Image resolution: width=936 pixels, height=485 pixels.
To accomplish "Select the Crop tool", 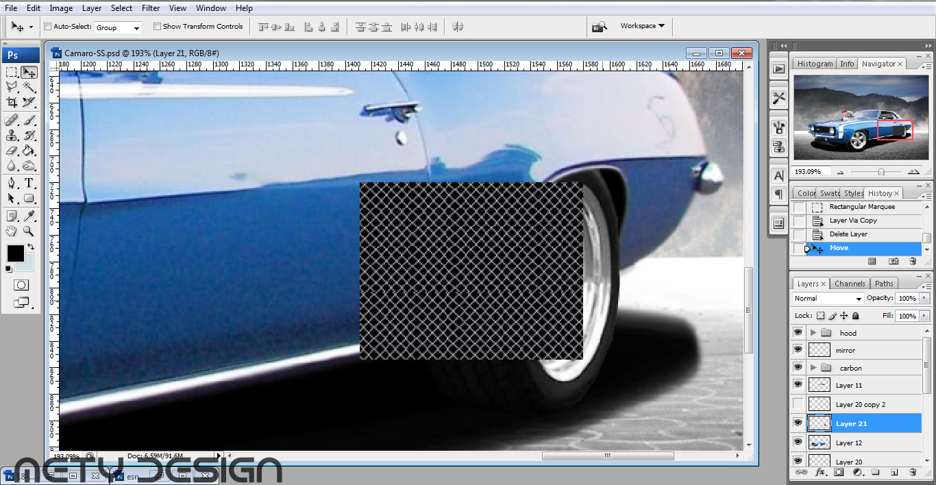I will (12, 102).
